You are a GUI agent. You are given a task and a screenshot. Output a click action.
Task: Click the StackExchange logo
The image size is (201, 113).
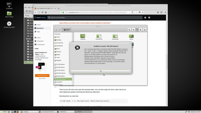point(40,18)
